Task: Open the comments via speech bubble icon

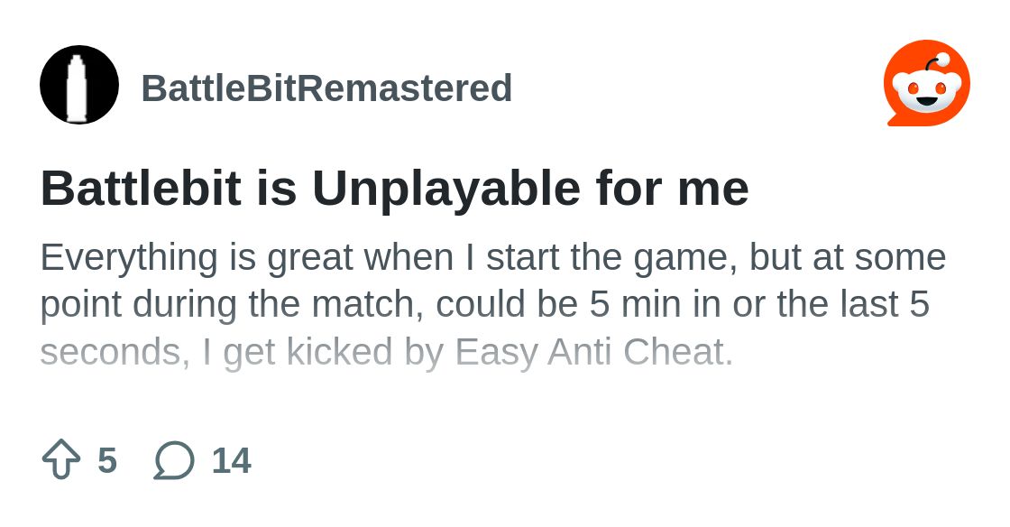Action: tap(173, 459)
